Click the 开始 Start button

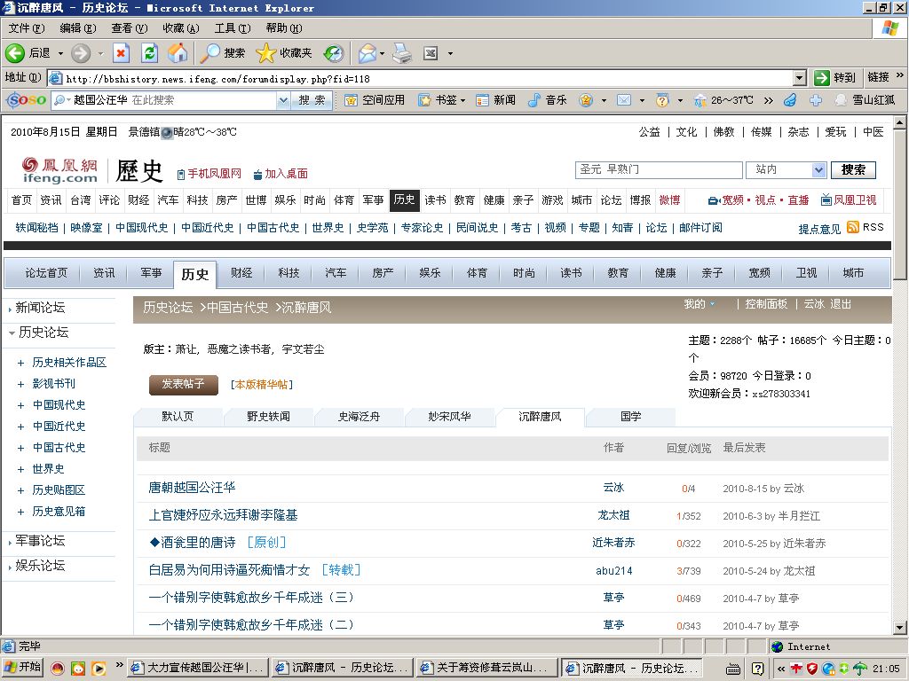[23, 668]
